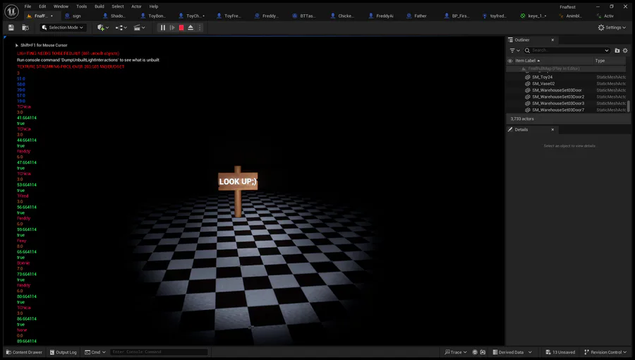The height and width of the screenshot is (360, 635).
Task: Open the Trace dropdown in status bar
Action: coord(456,352)
